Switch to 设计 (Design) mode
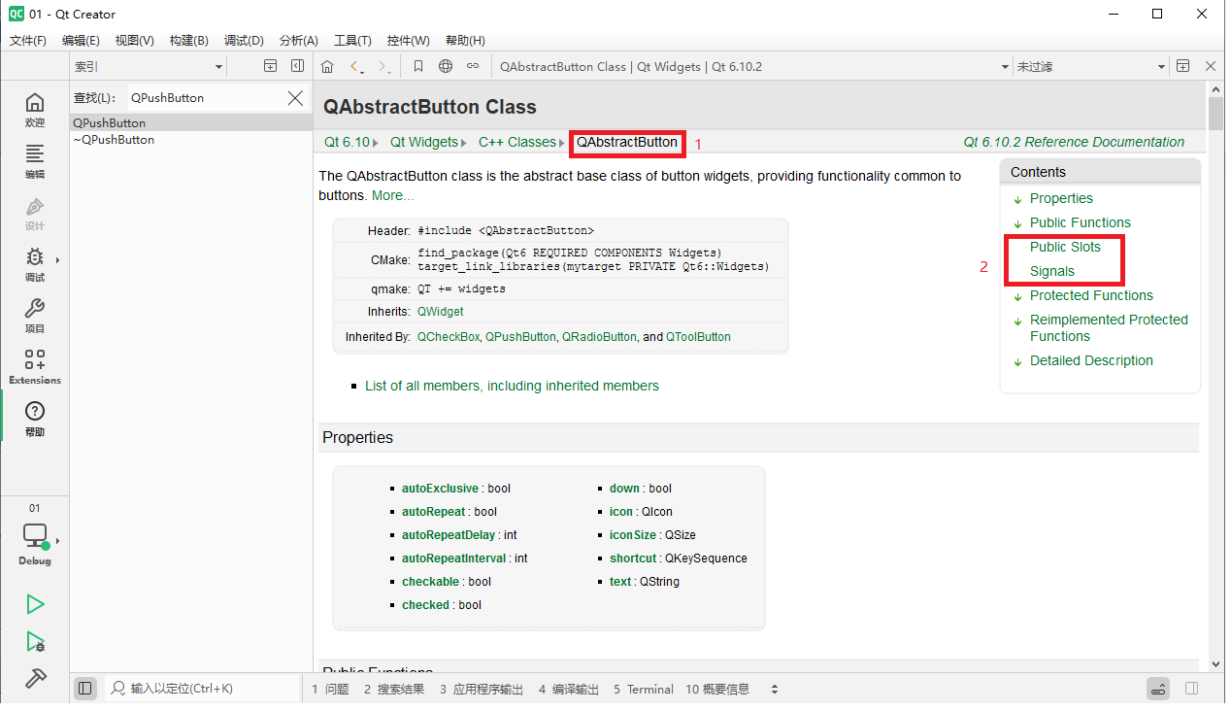1231x711 pixels. point(35,214)
